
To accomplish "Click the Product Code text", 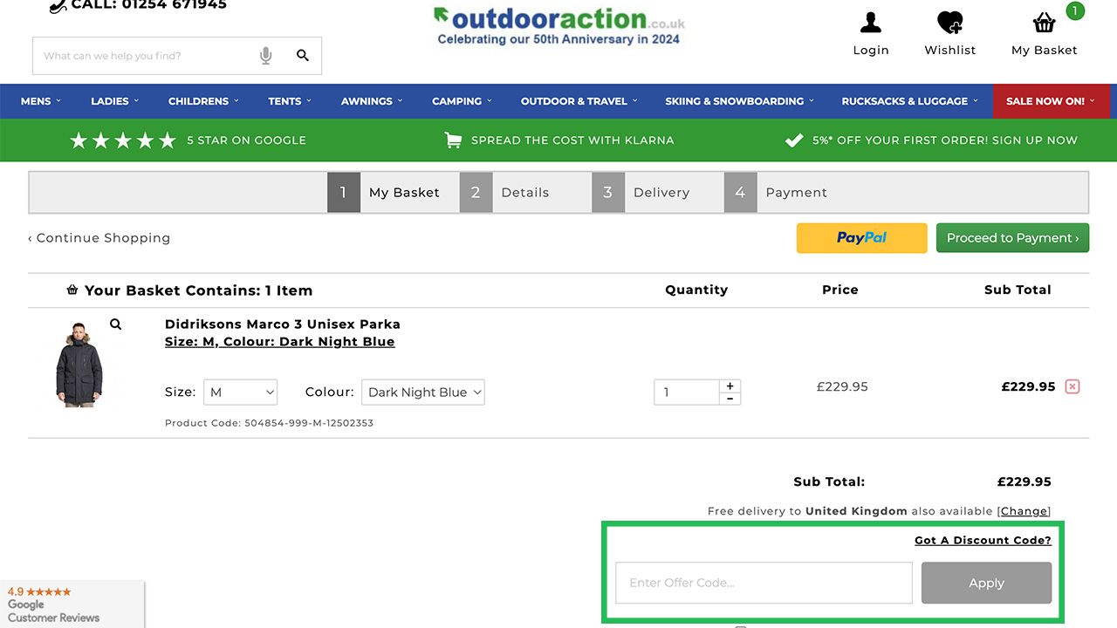I will coord(269,423).
